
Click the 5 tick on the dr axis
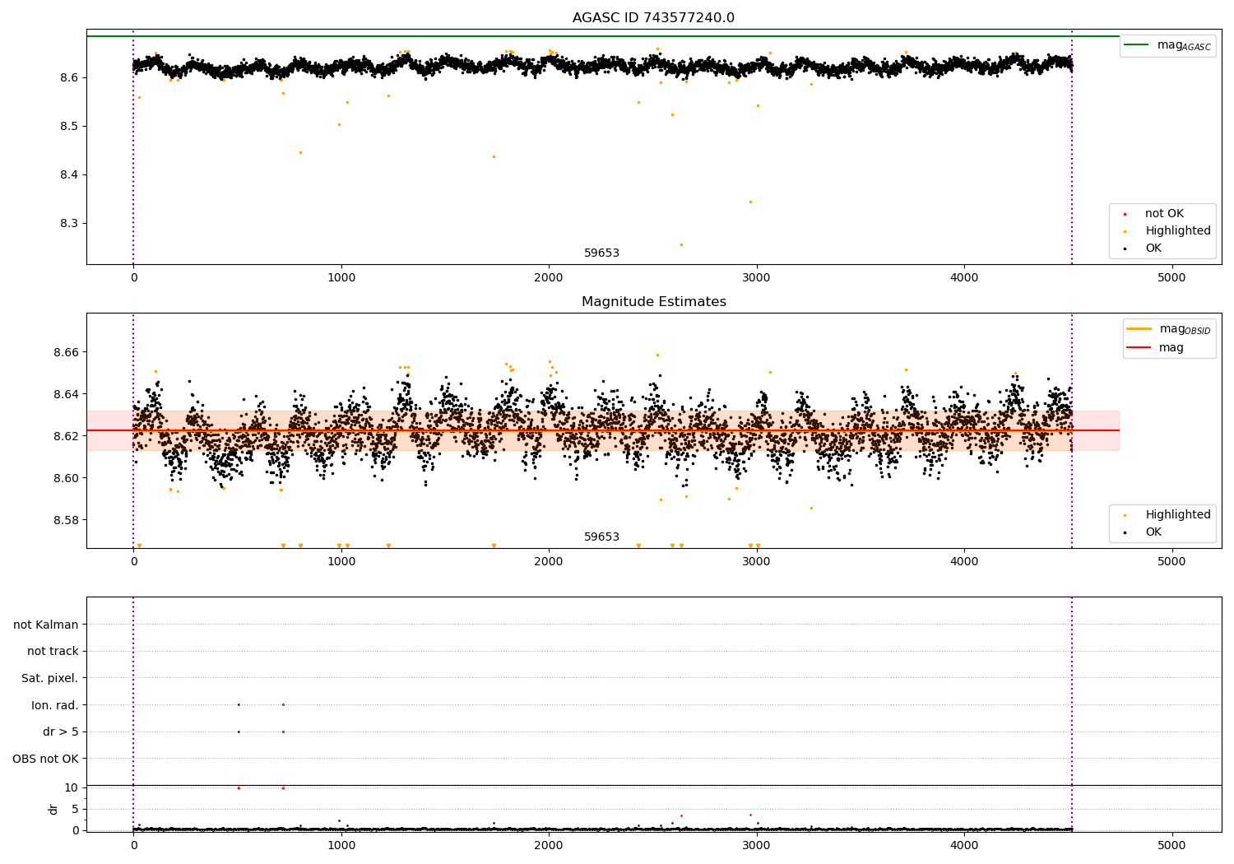(75, 809)
